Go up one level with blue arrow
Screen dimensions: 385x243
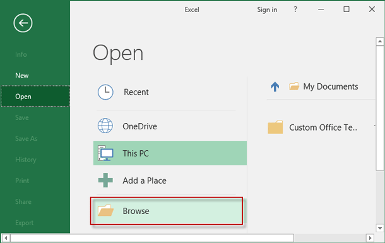275,86
